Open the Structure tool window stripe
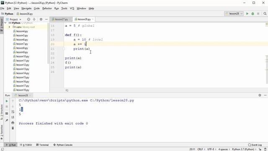 pos(2,112)
